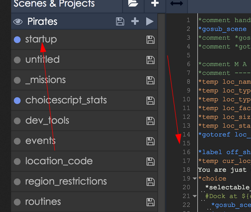Save the Pirates project using its disk icon

pyautogui.click(x=120, y=21)
